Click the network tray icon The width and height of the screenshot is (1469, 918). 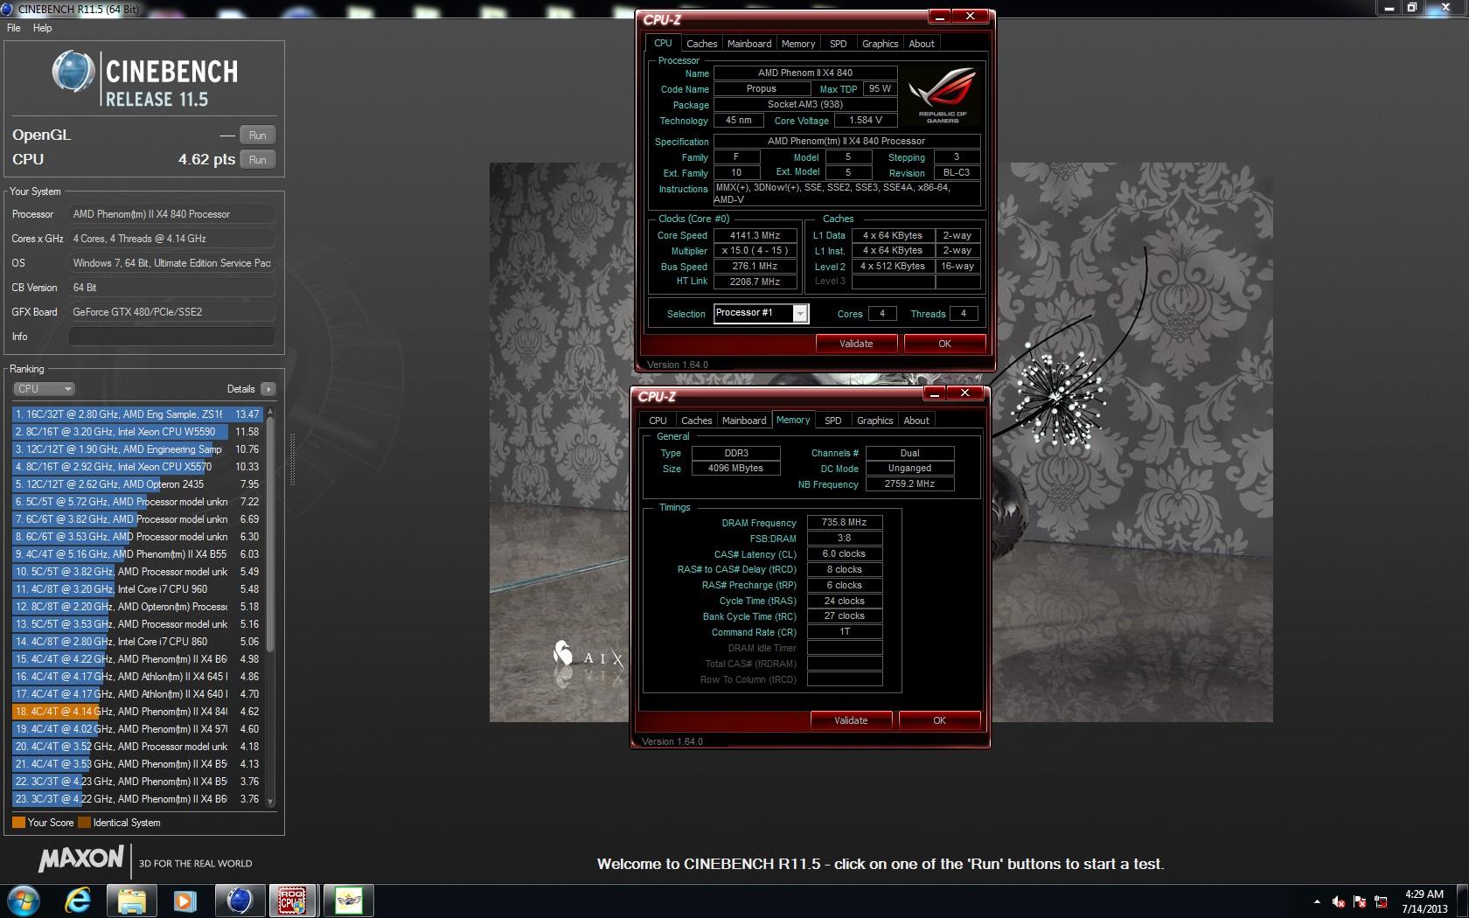1382,901
